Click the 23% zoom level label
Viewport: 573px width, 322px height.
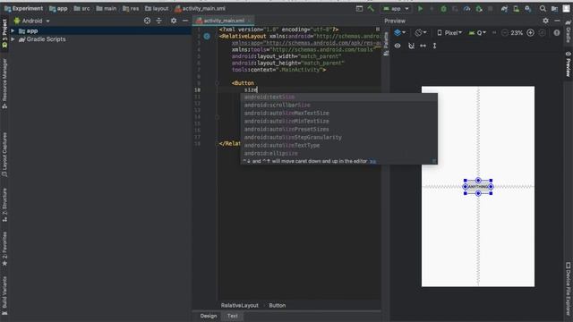(517, 33)
